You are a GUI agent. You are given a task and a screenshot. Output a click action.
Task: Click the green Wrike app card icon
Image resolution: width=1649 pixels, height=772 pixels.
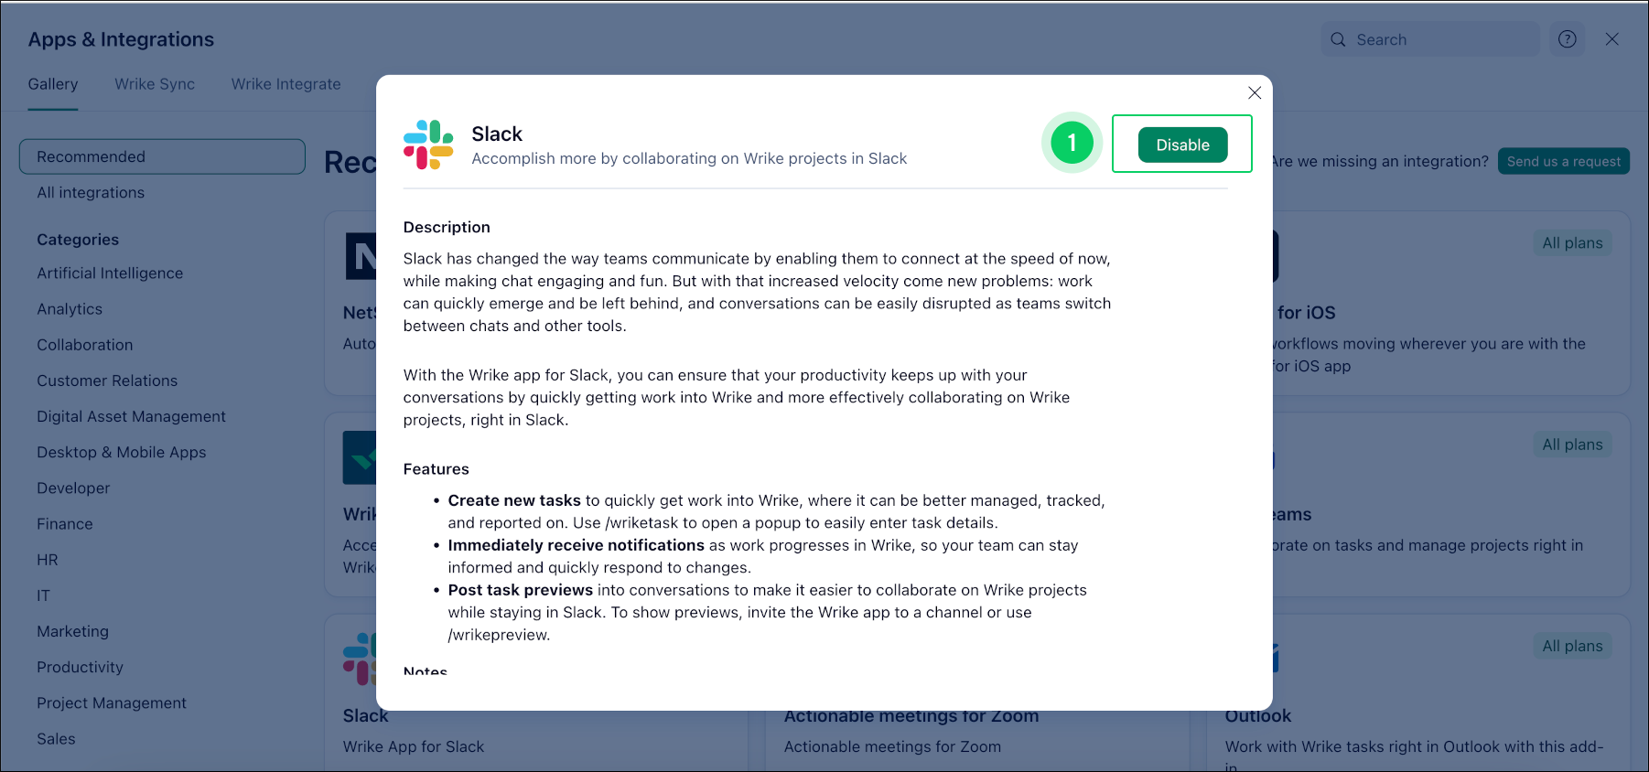361,457
